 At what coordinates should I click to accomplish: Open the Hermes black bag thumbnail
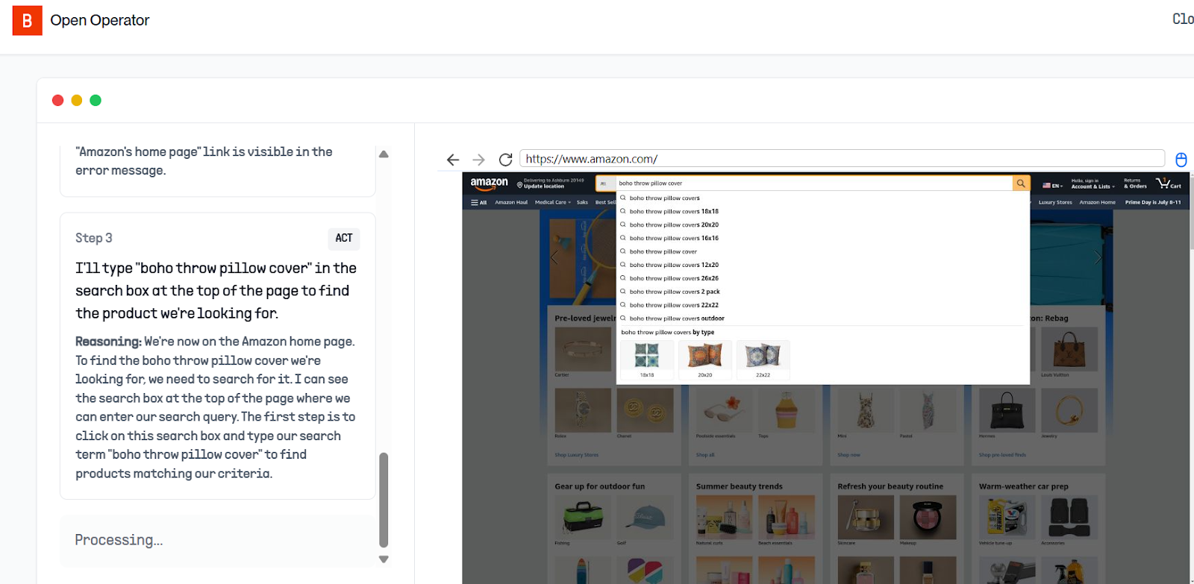point(1007,409)
